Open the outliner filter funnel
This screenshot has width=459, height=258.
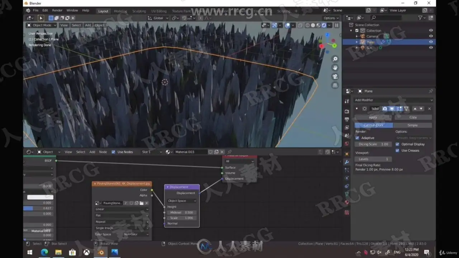tap(420, 18)
